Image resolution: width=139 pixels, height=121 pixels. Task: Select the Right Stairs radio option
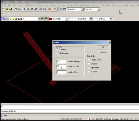click(x=89, y=68)
